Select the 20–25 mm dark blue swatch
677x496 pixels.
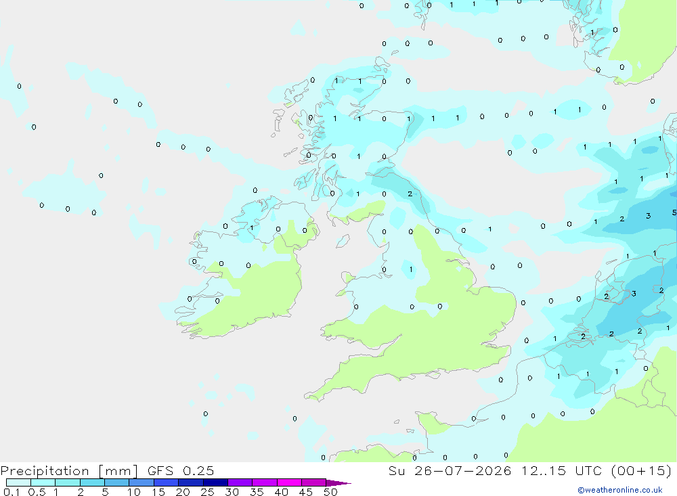tap(190, 482)
